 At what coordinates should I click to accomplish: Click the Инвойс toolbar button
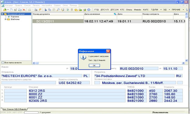tap(138, 10)
